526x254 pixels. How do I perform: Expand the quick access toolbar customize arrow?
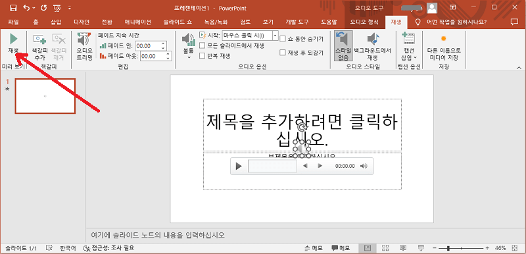click(70, 8)
